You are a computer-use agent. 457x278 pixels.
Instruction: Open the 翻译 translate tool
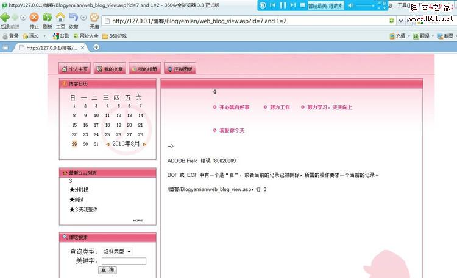click(421, 36)
